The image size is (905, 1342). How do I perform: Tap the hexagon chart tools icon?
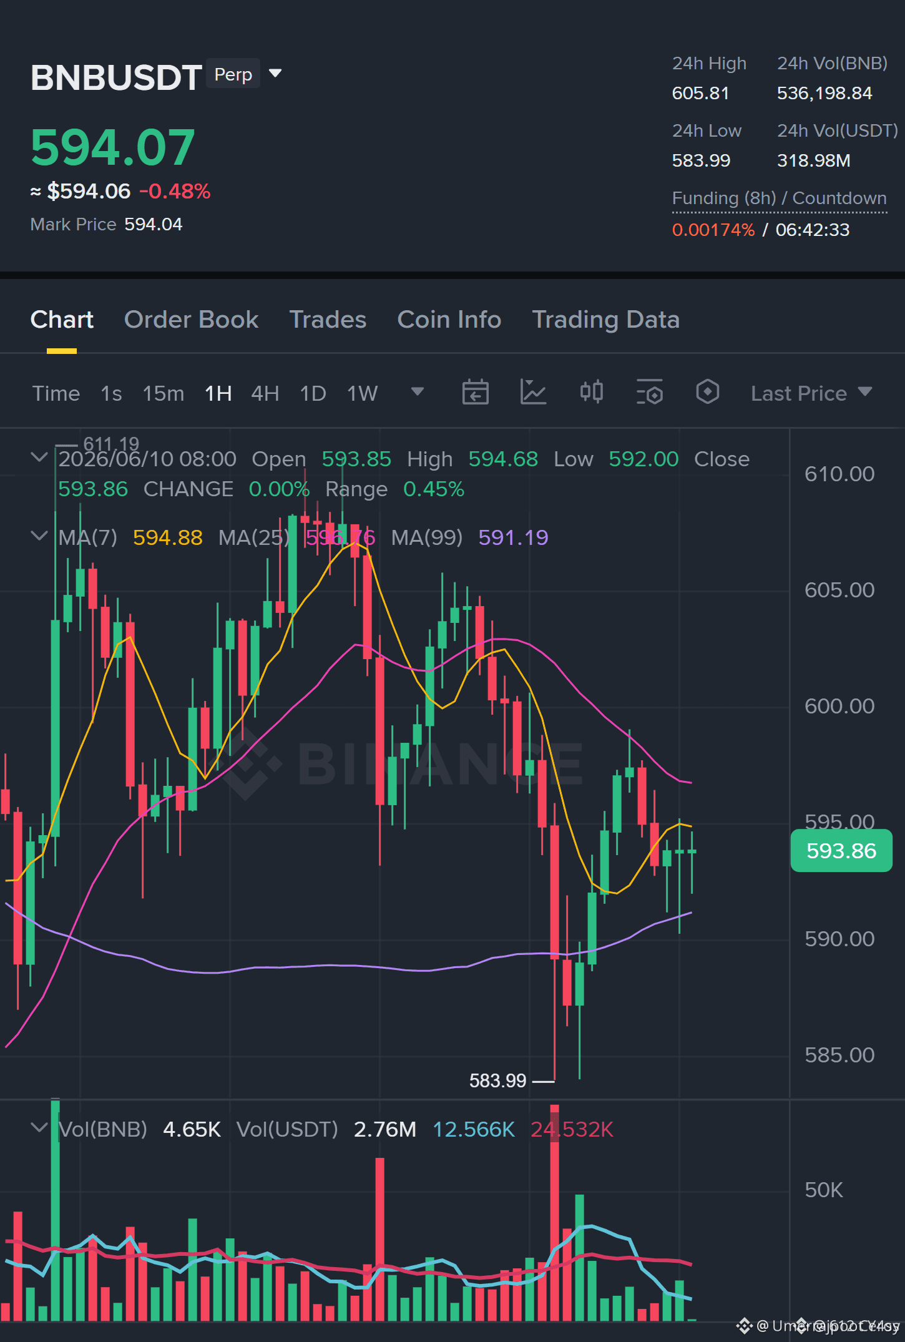tap(708, 393)
